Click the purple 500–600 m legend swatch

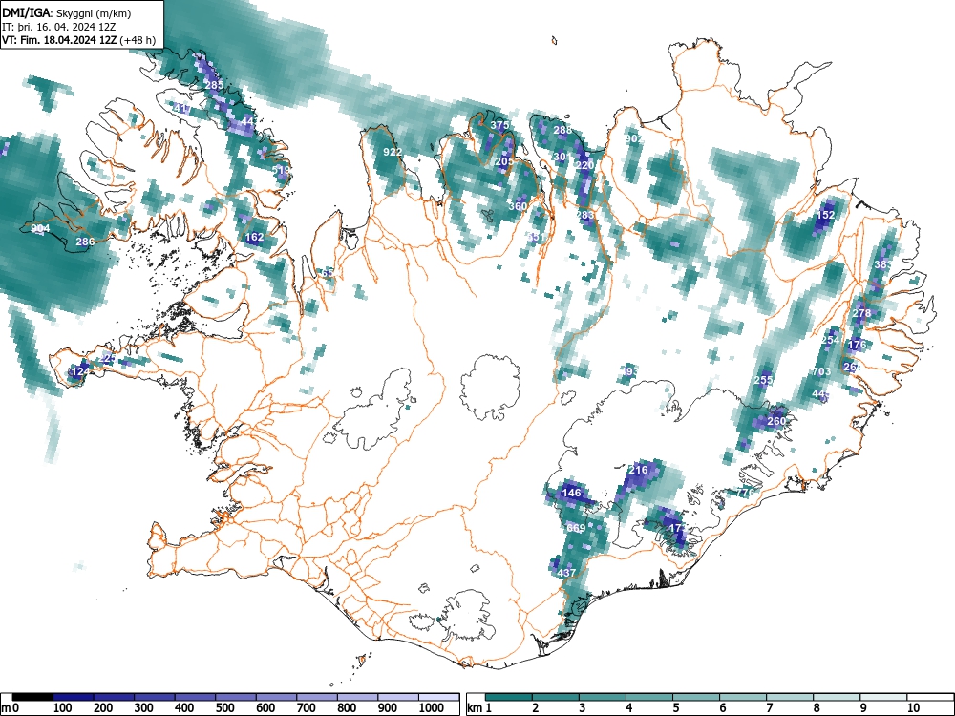coord(236,697)
